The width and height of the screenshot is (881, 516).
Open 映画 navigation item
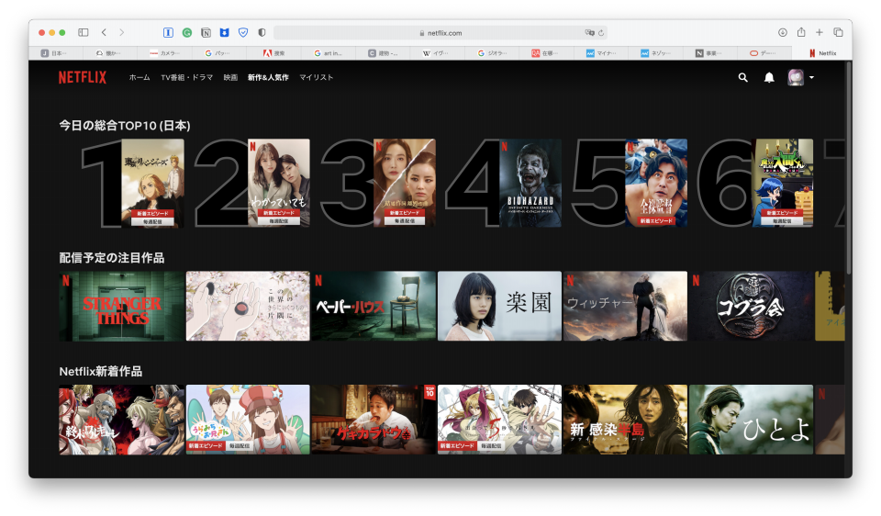230,77
